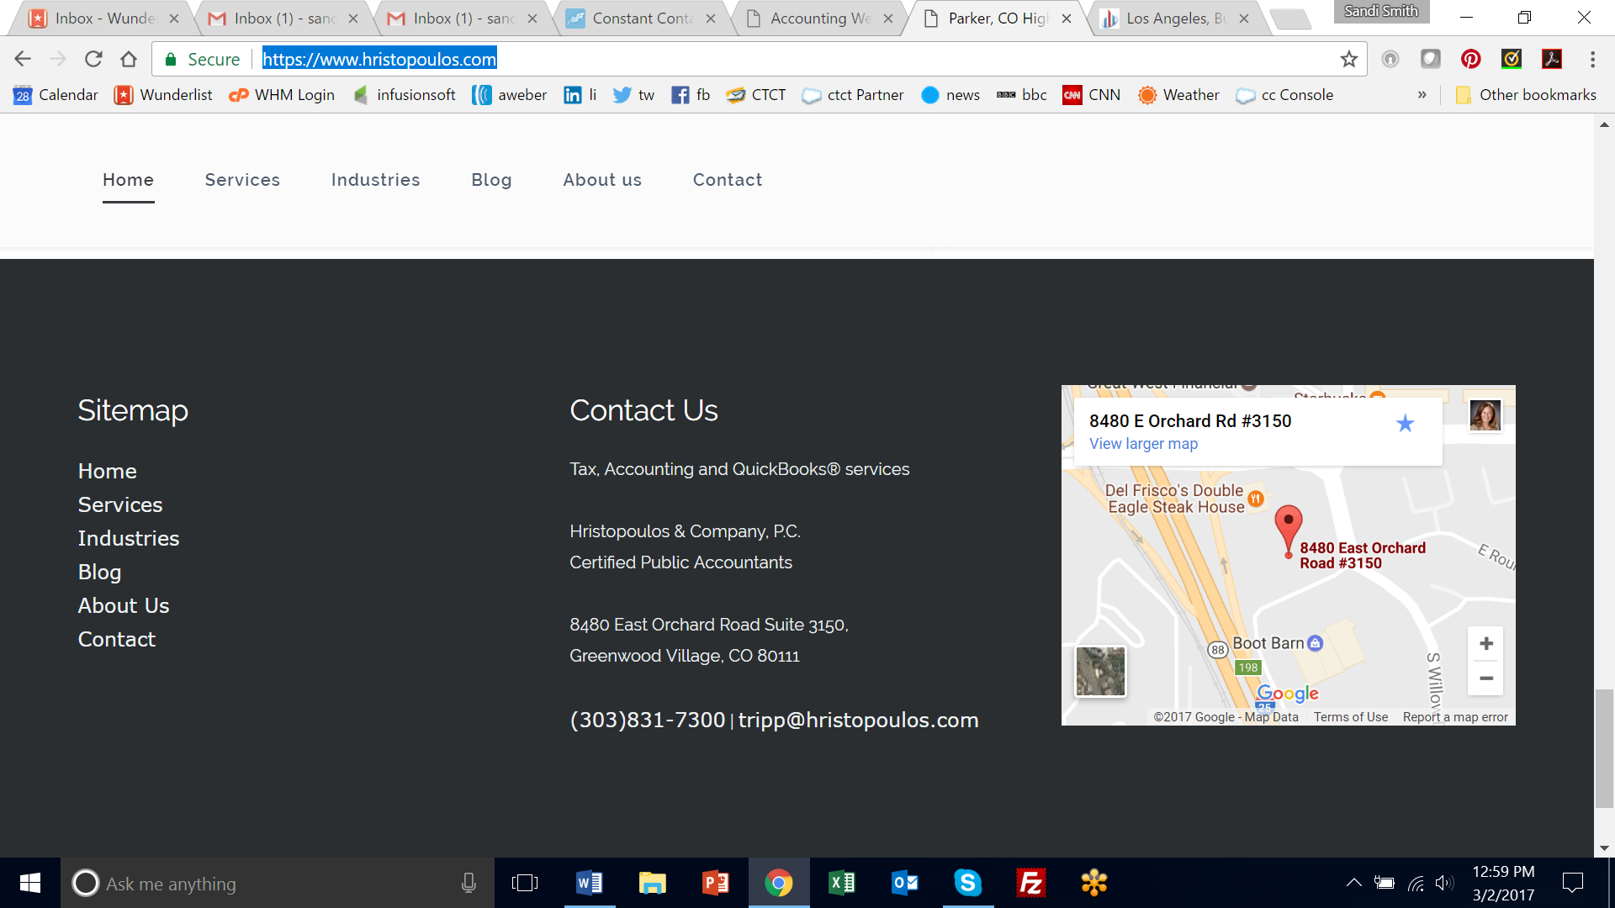Open the Calendar bookmark
The image size is (1615, 908).
pyautogui.click(x=56, y=95)
